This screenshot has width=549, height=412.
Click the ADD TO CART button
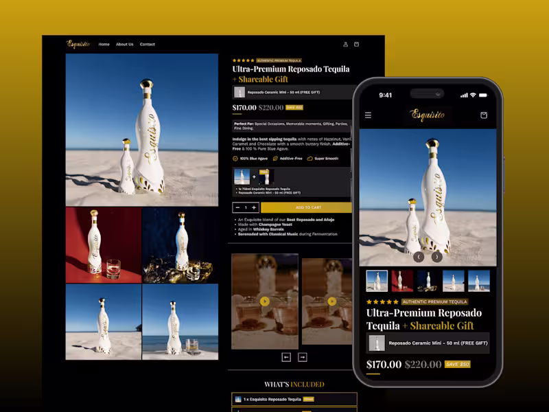306,208
